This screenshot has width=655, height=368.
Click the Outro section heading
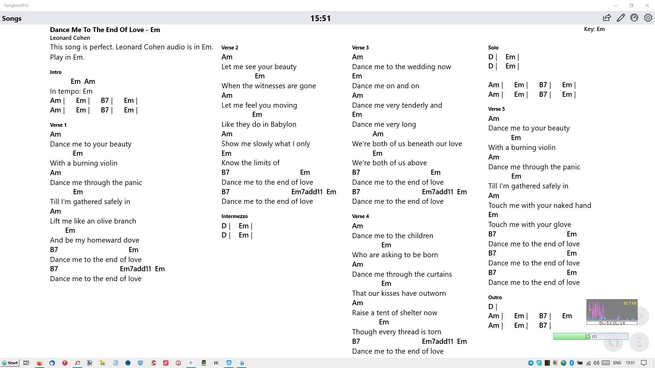click(495, 297)
